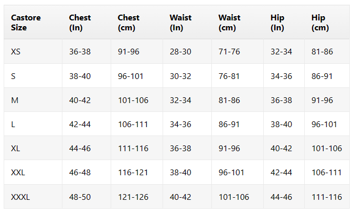Select the chest inches value 48-50

pos(80,197)
